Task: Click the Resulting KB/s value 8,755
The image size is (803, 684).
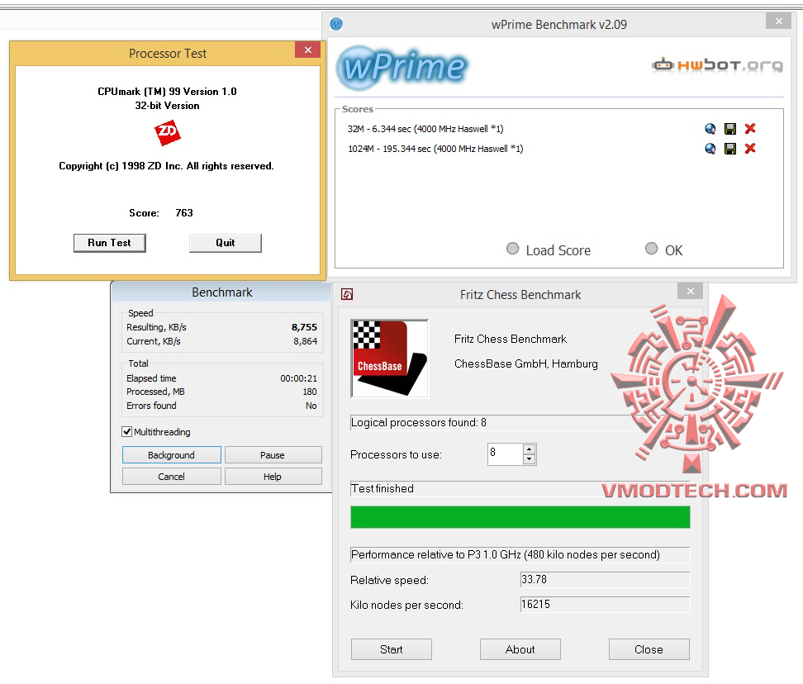Action: (x=304, y=327)
